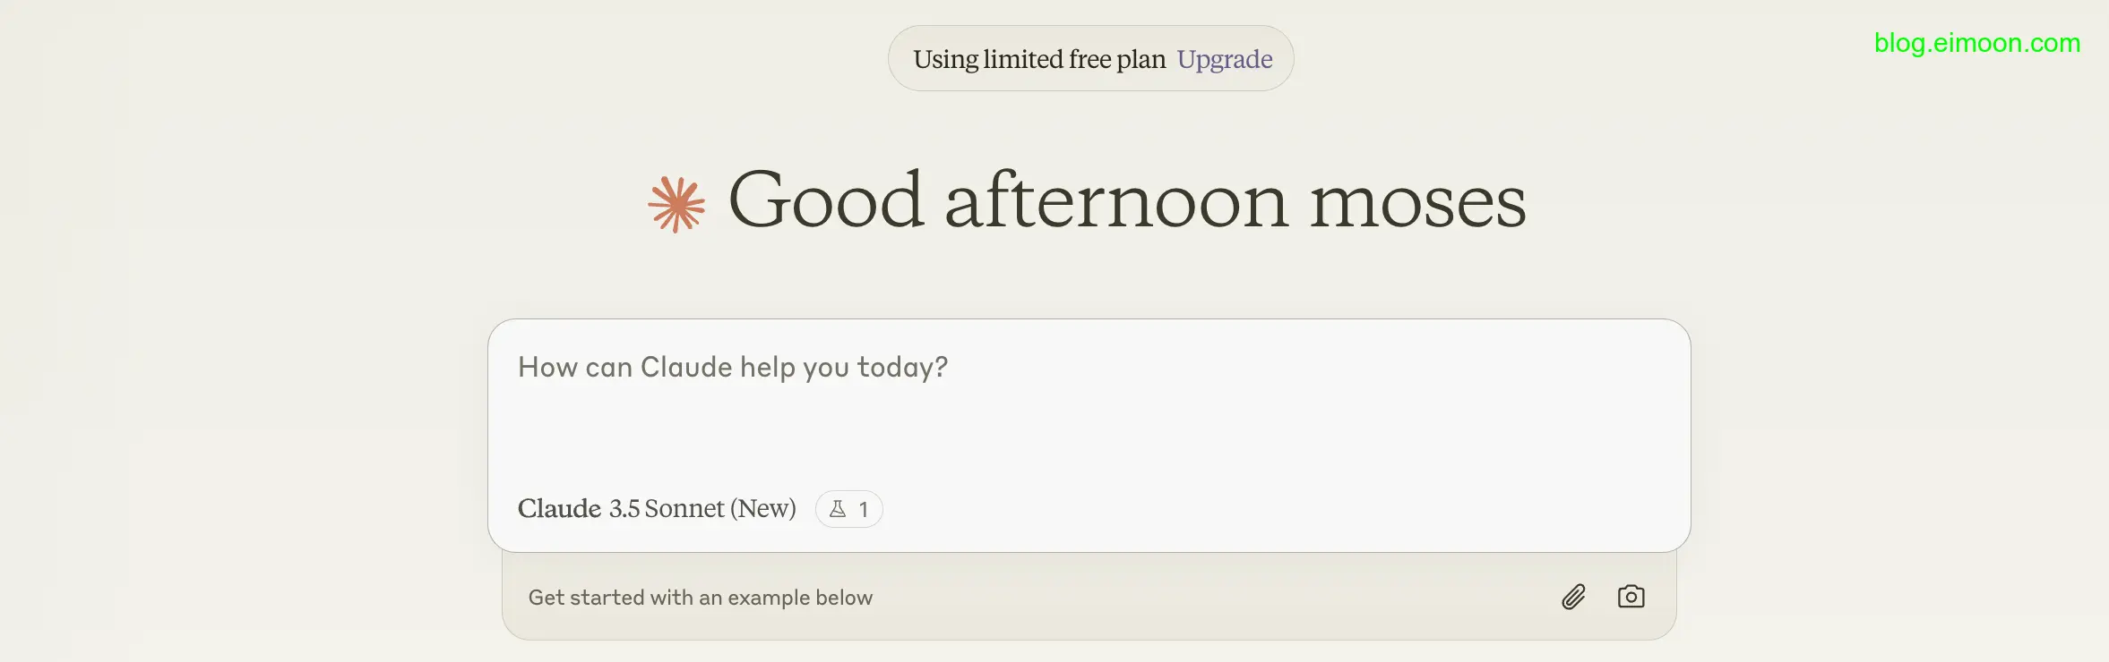Image resolution: width=2109 pixels, height=662 pixels.
Task: Attach a file using the paperclip button
Action: coord(1573,597)
